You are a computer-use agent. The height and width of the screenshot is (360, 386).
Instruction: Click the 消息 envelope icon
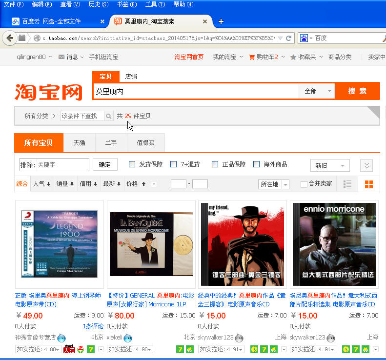(61, 57)
